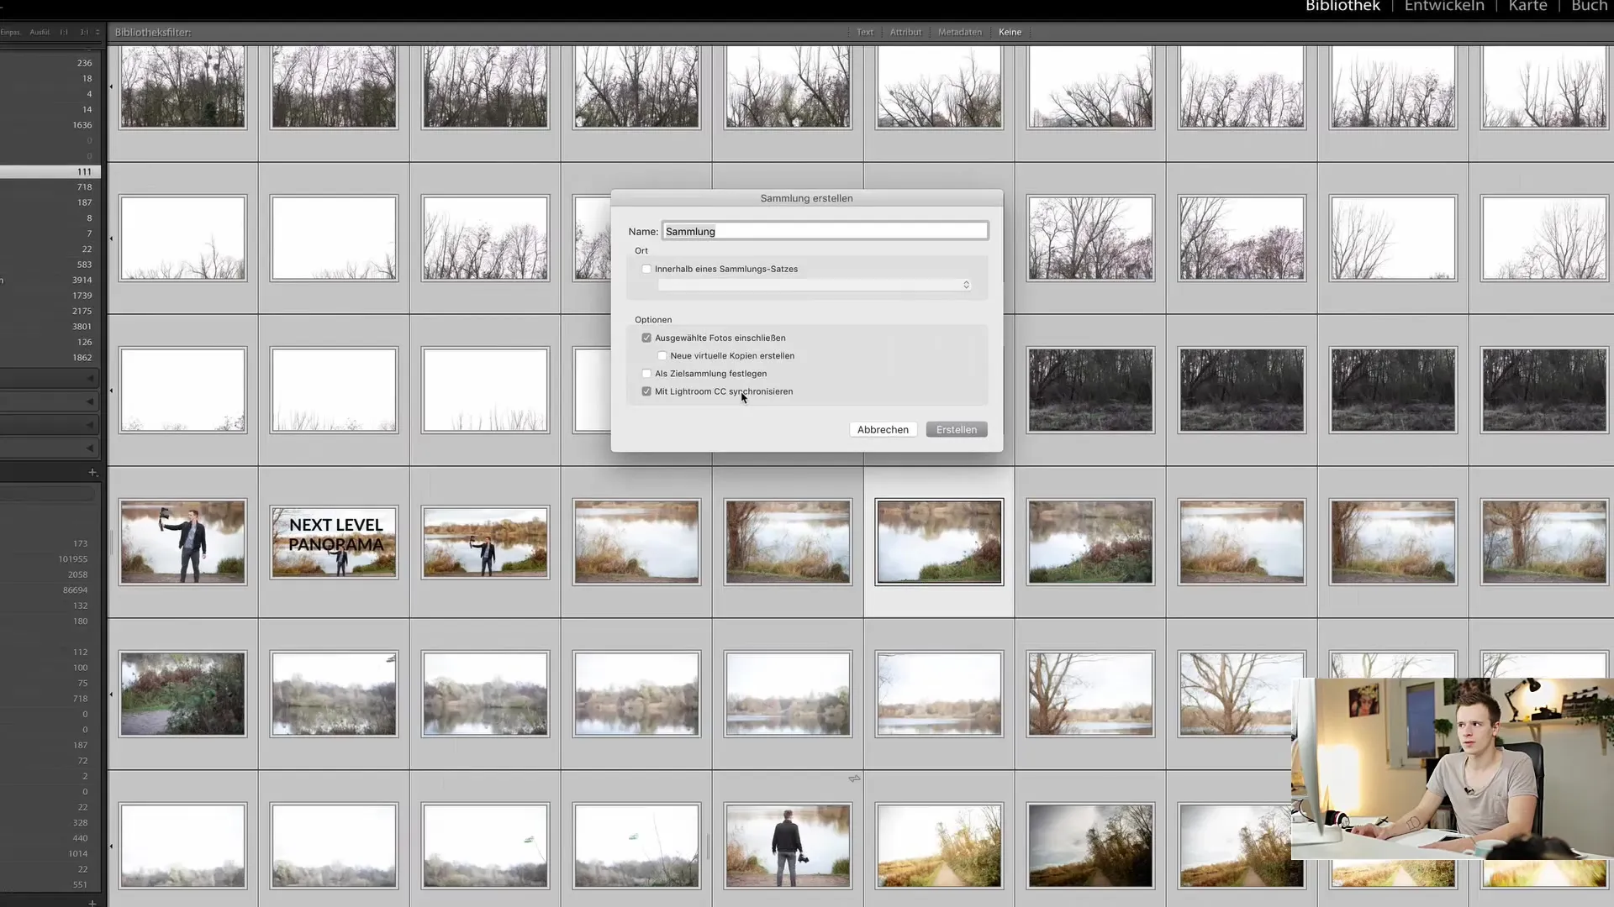
Task: Select the collection row with 180 photos
Action: tap(50, 621)
